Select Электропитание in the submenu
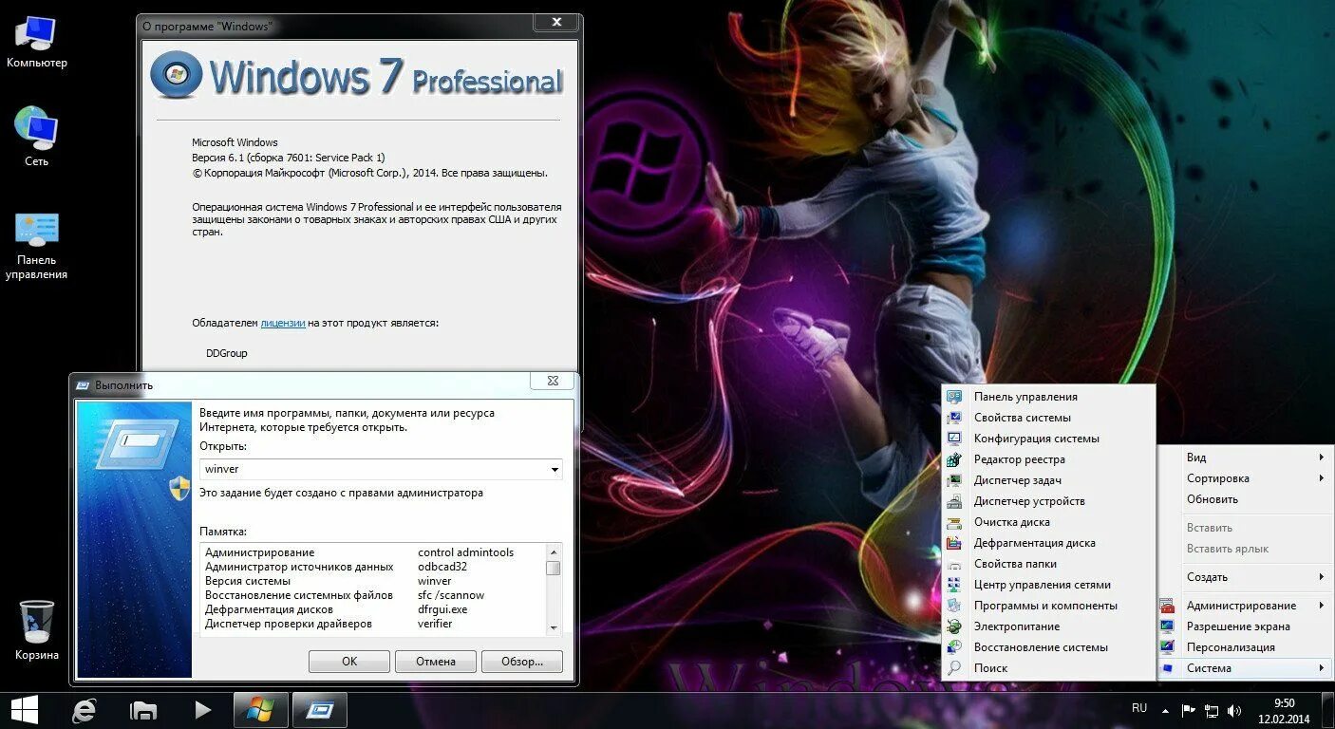This screenshot has width=1335, height=729. tap(1048, 626)
